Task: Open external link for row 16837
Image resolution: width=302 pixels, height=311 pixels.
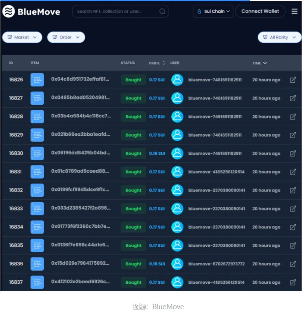Action: pos(293,282)
